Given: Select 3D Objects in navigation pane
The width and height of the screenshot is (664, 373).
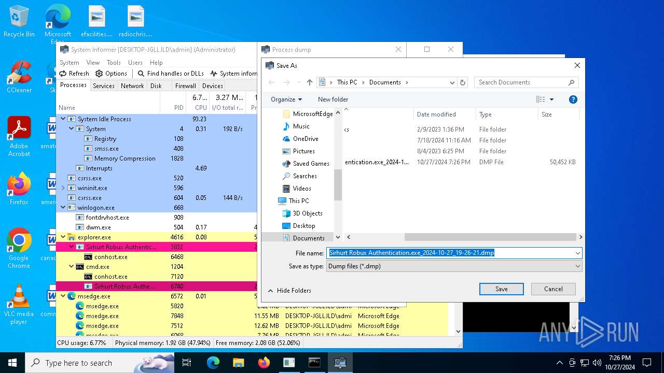Looking at the screenshot, I should [x=308, y=213].
